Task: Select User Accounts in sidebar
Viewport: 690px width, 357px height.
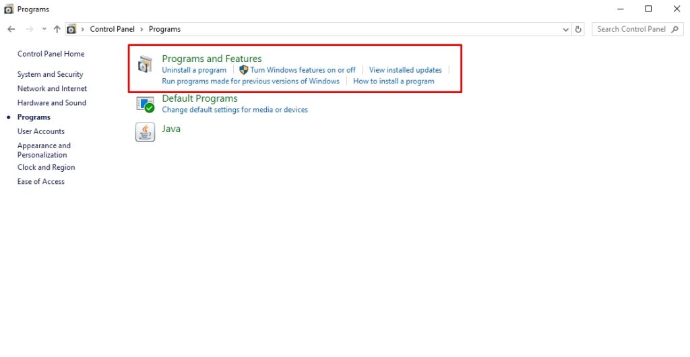Action: pos(41,131)
